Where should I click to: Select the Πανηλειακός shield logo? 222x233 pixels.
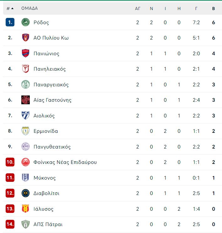25,69
